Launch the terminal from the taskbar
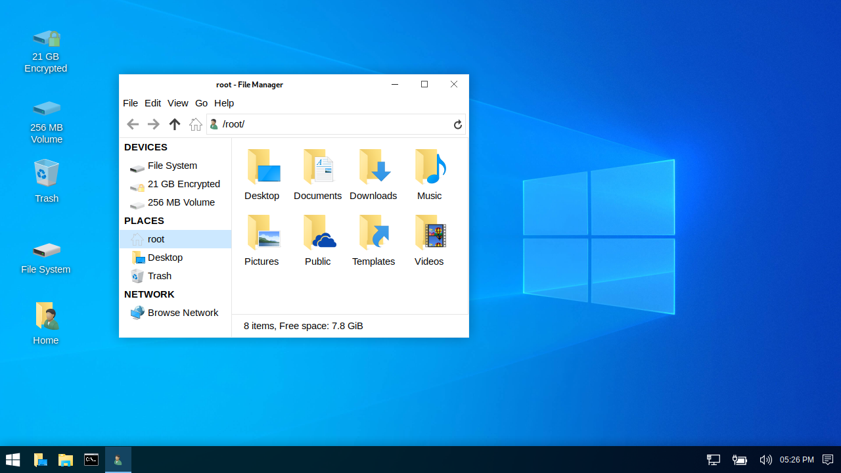 pos(91,460)
